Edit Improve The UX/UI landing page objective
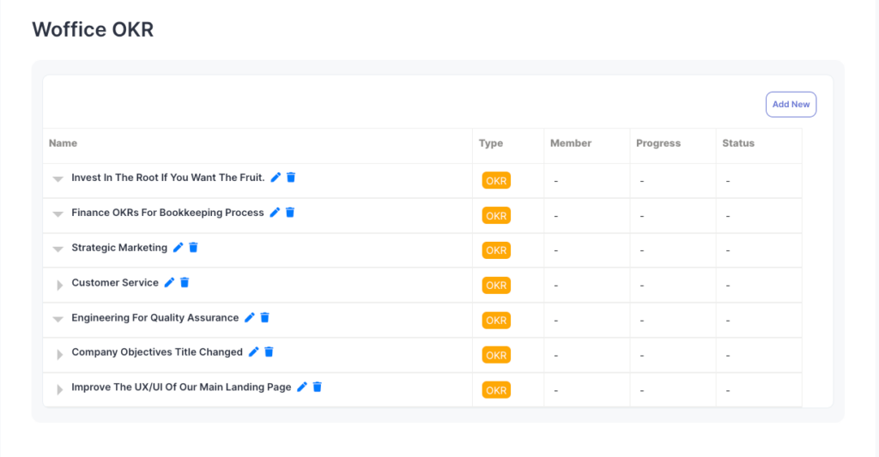The width and height of the screenshot is (879, 457). tap(301, 388)
